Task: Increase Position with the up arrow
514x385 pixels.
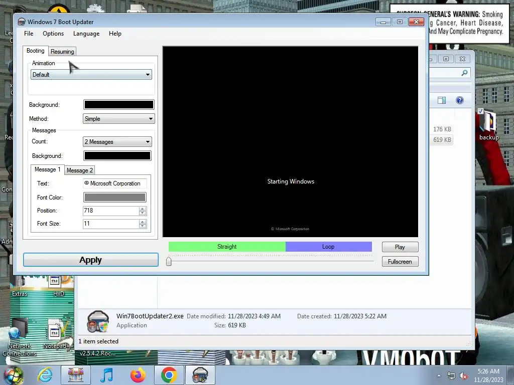Action: point(142,209)
